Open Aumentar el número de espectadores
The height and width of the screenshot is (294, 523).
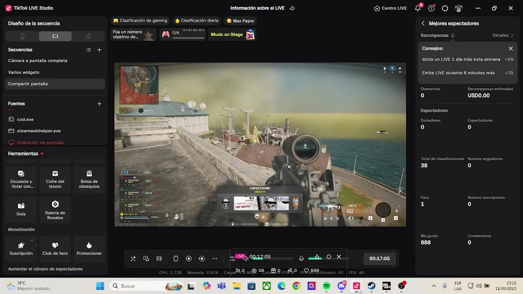click(45, 269)
